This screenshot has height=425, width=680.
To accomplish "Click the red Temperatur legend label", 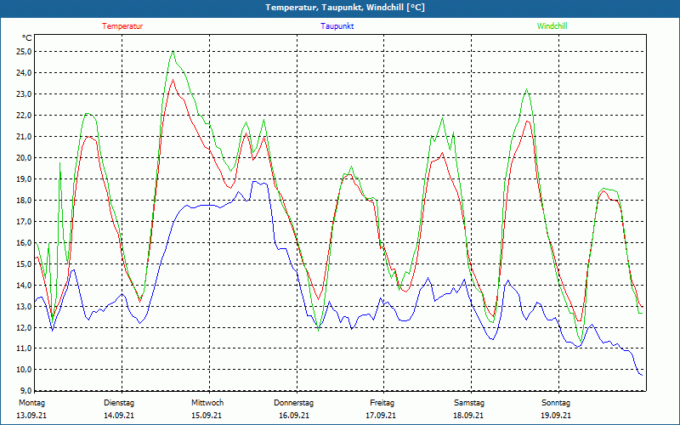I will click(x=122, y=26).
